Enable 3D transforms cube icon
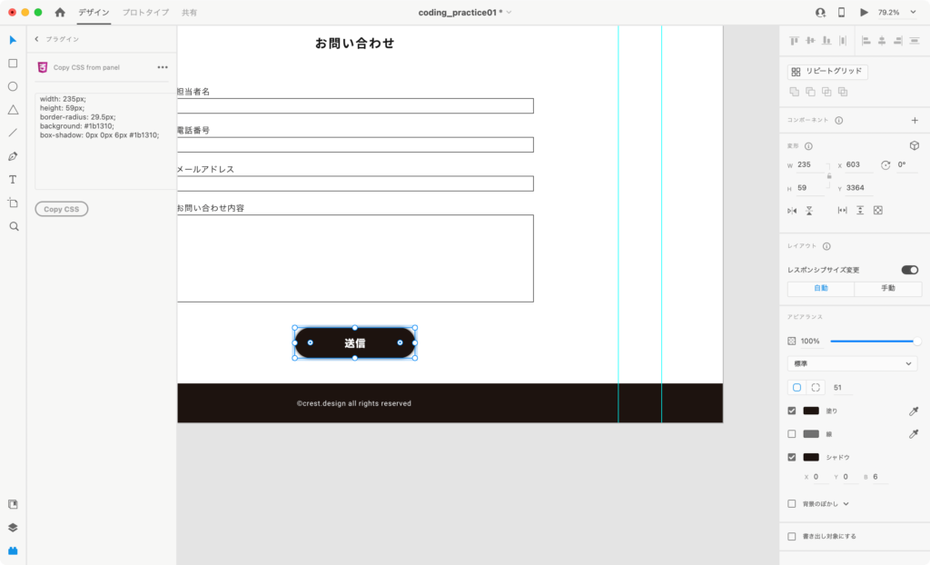 point(914,145)
